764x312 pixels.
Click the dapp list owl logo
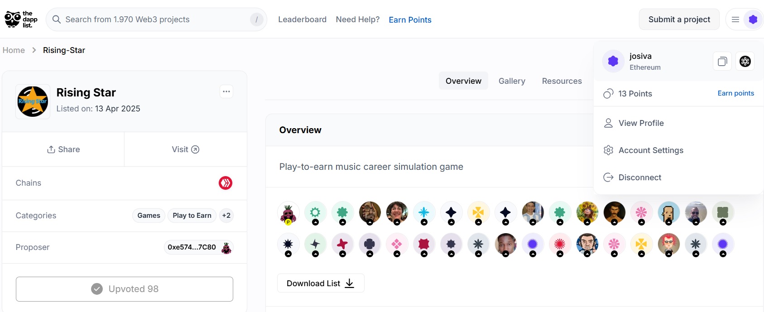pos(21,19)
